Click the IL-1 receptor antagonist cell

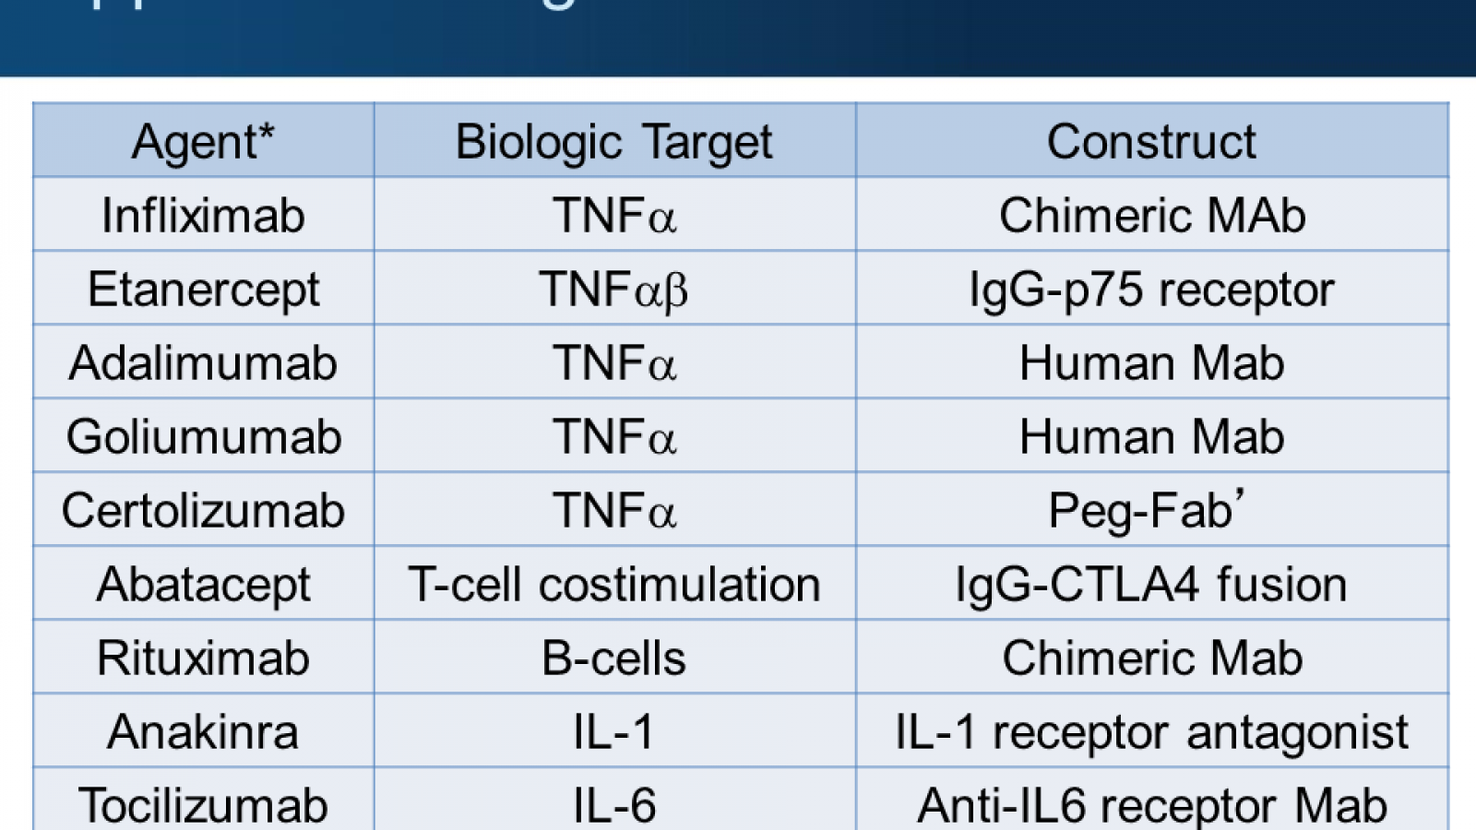(1151, 732)
